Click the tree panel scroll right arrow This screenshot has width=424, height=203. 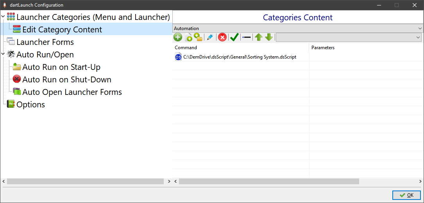tap(169, 181)
